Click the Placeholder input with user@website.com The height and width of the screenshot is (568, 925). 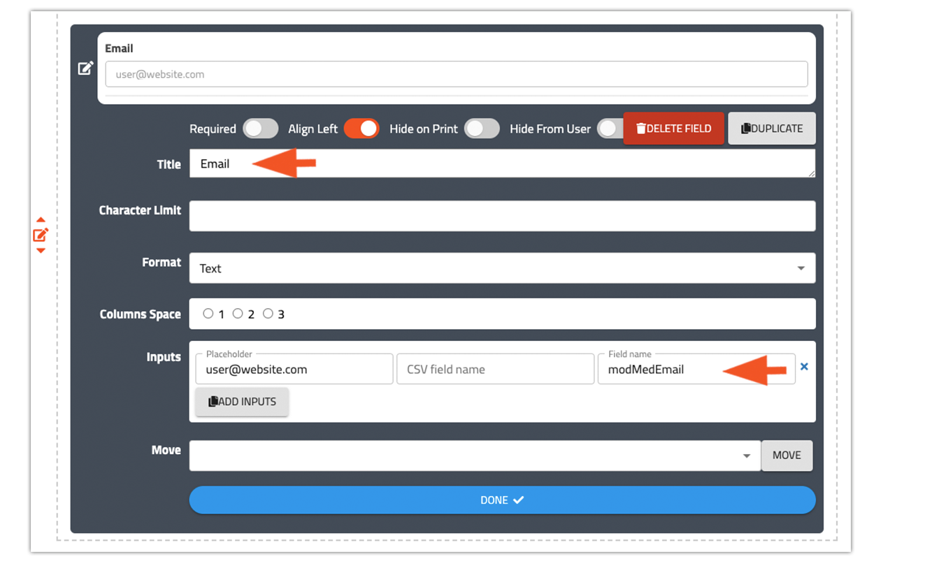tap(294, 369)
